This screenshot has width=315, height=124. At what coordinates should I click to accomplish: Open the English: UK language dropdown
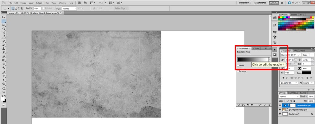point(289,83)
